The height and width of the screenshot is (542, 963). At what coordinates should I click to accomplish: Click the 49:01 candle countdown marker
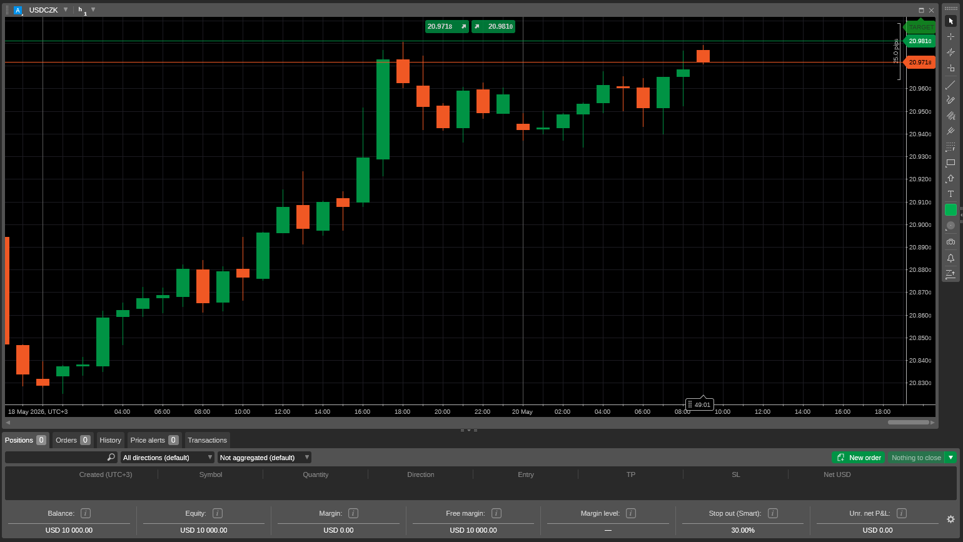pyautogui.click(x=699, y=404)
